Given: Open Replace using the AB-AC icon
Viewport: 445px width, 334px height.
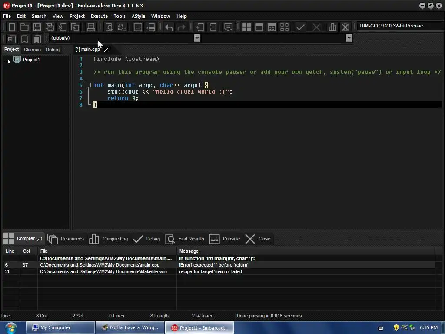Looking at the screenshot, I should [122, 27].
